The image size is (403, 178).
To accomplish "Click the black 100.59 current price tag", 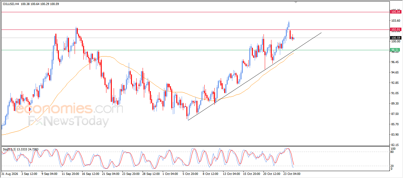I will click(395, 38).
